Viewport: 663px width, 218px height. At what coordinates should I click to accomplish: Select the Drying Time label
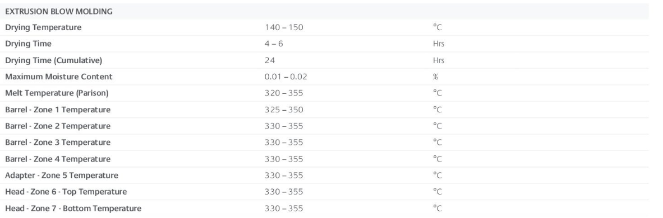coord(29,44)
